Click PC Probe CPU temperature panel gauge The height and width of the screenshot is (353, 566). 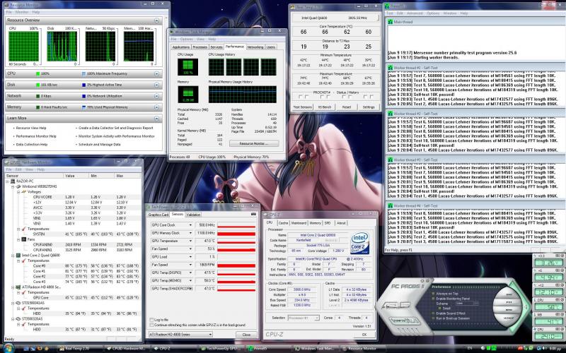[x=549, y=307]
